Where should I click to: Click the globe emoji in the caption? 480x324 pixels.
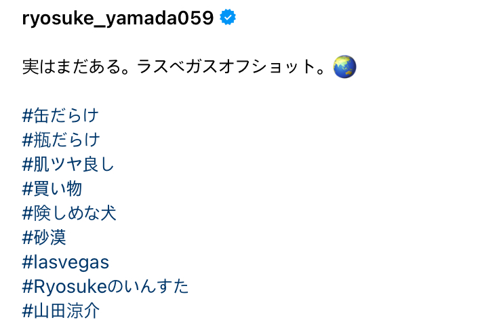[345, 67]
